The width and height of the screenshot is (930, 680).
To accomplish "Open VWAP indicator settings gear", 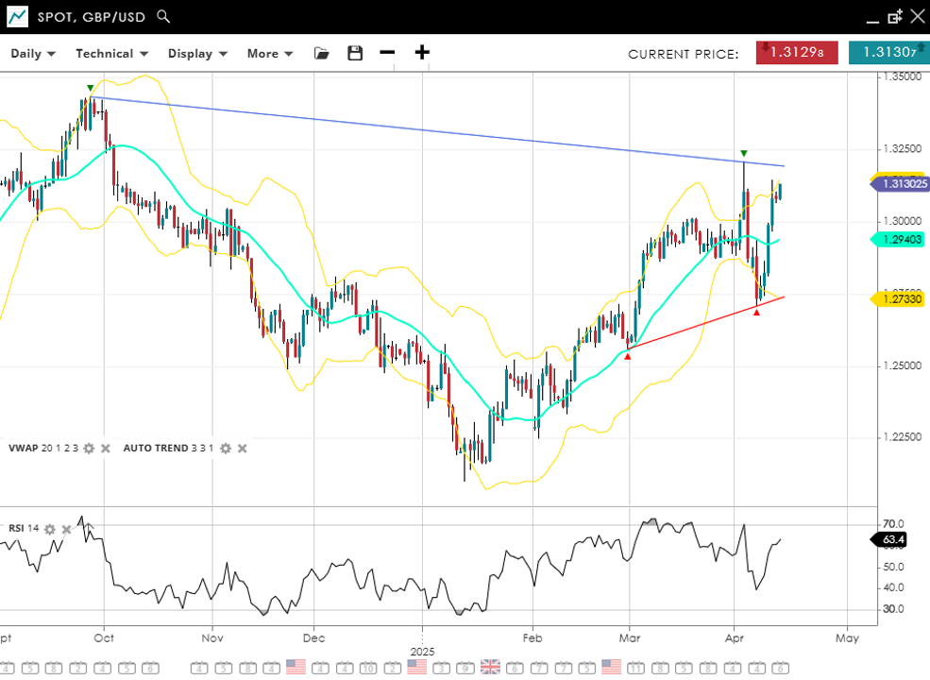I will click(x=89, y=449).
